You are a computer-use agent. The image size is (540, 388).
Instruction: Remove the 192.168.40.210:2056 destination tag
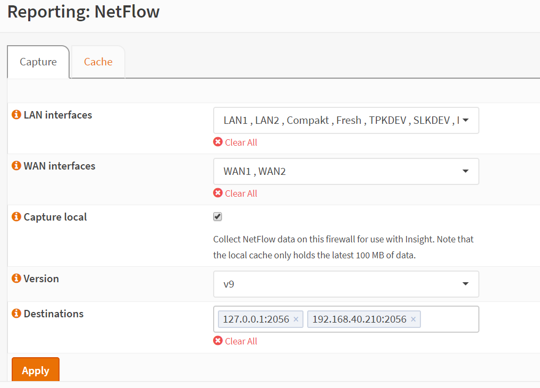click(413, 319)
